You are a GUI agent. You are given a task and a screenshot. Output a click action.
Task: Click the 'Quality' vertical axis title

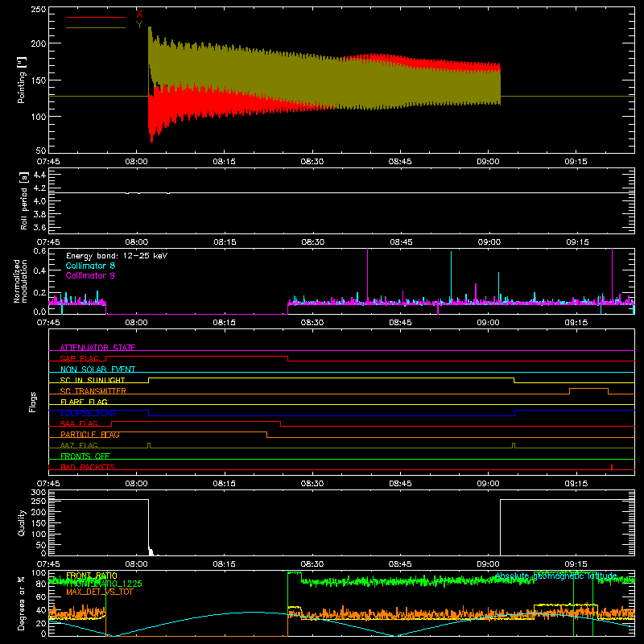click(x=22, y=522)
